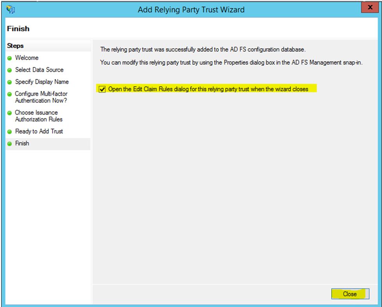Select the Specify Display Name step label

(x=42, y=82)
